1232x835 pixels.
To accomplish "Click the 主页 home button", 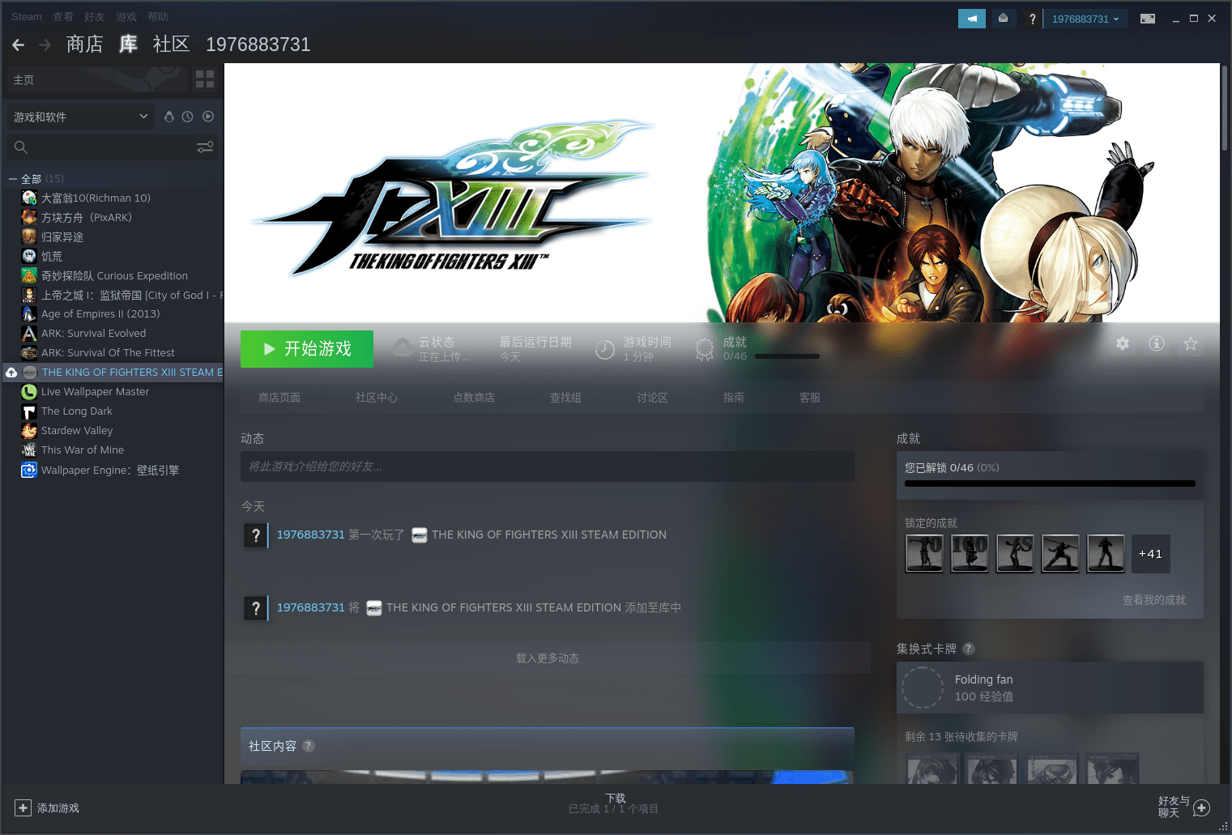I will 97,79.
